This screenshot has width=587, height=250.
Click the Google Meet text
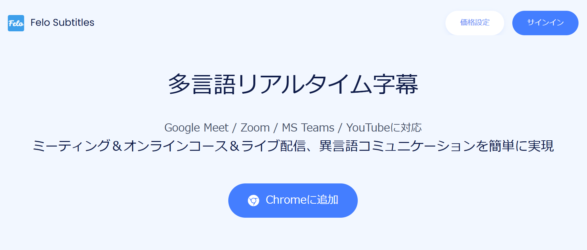196,128
